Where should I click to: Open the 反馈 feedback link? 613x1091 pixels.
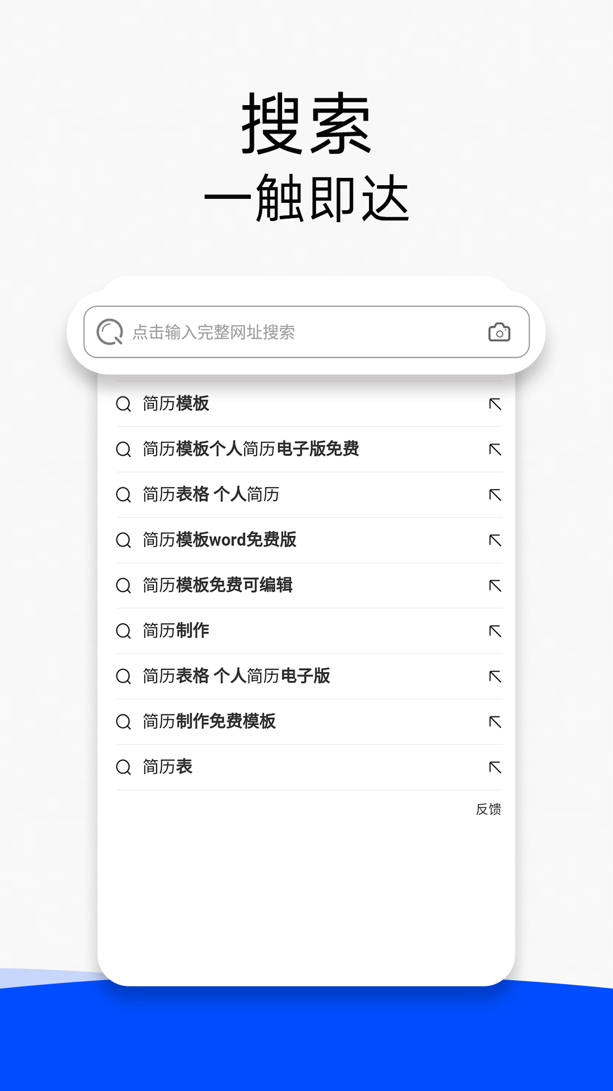[489, 810]
